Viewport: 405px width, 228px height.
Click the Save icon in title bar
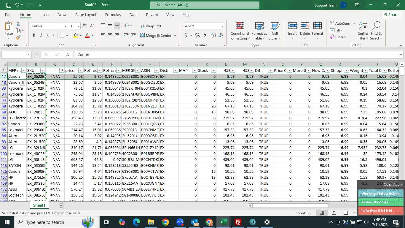[9, 5]
